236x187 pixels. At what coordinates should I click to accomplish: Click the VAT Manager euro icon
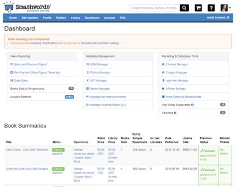[88, 80]
